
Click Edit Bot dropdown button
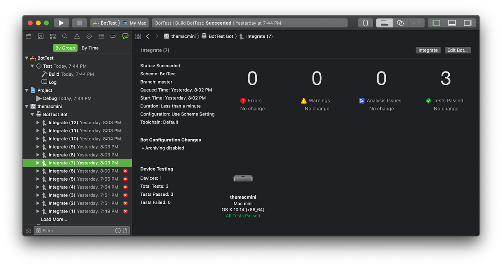tap(458, 50)
